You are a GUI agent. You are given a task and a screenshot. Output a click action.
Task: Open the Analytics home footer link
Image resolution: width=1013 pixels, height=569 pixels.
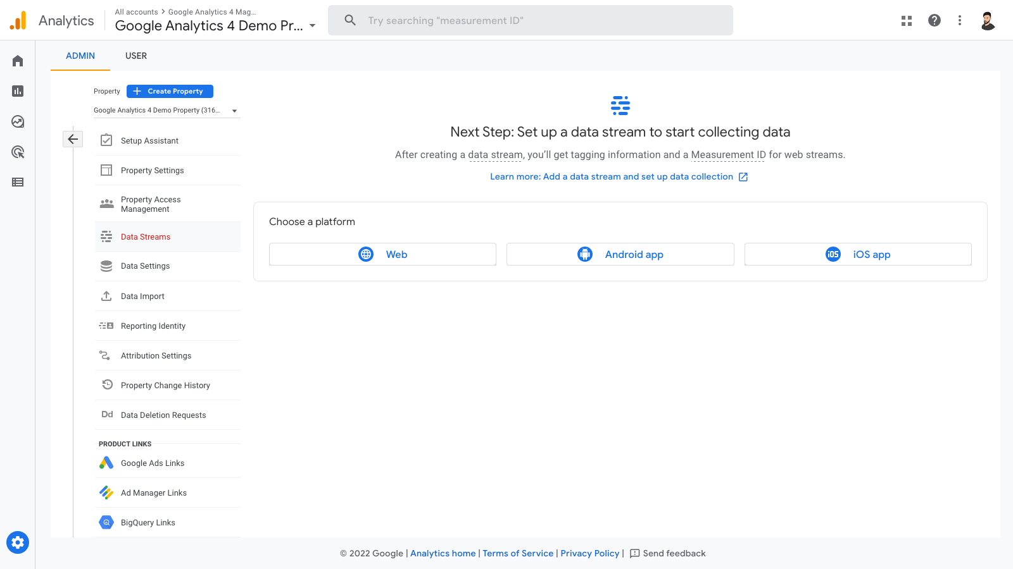443,553
